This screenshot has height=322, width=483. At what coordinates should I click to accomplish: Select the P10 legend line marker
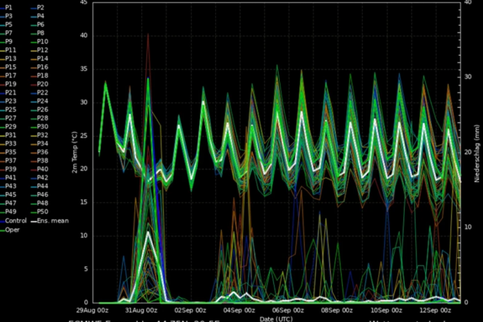(x=33, y=41)
